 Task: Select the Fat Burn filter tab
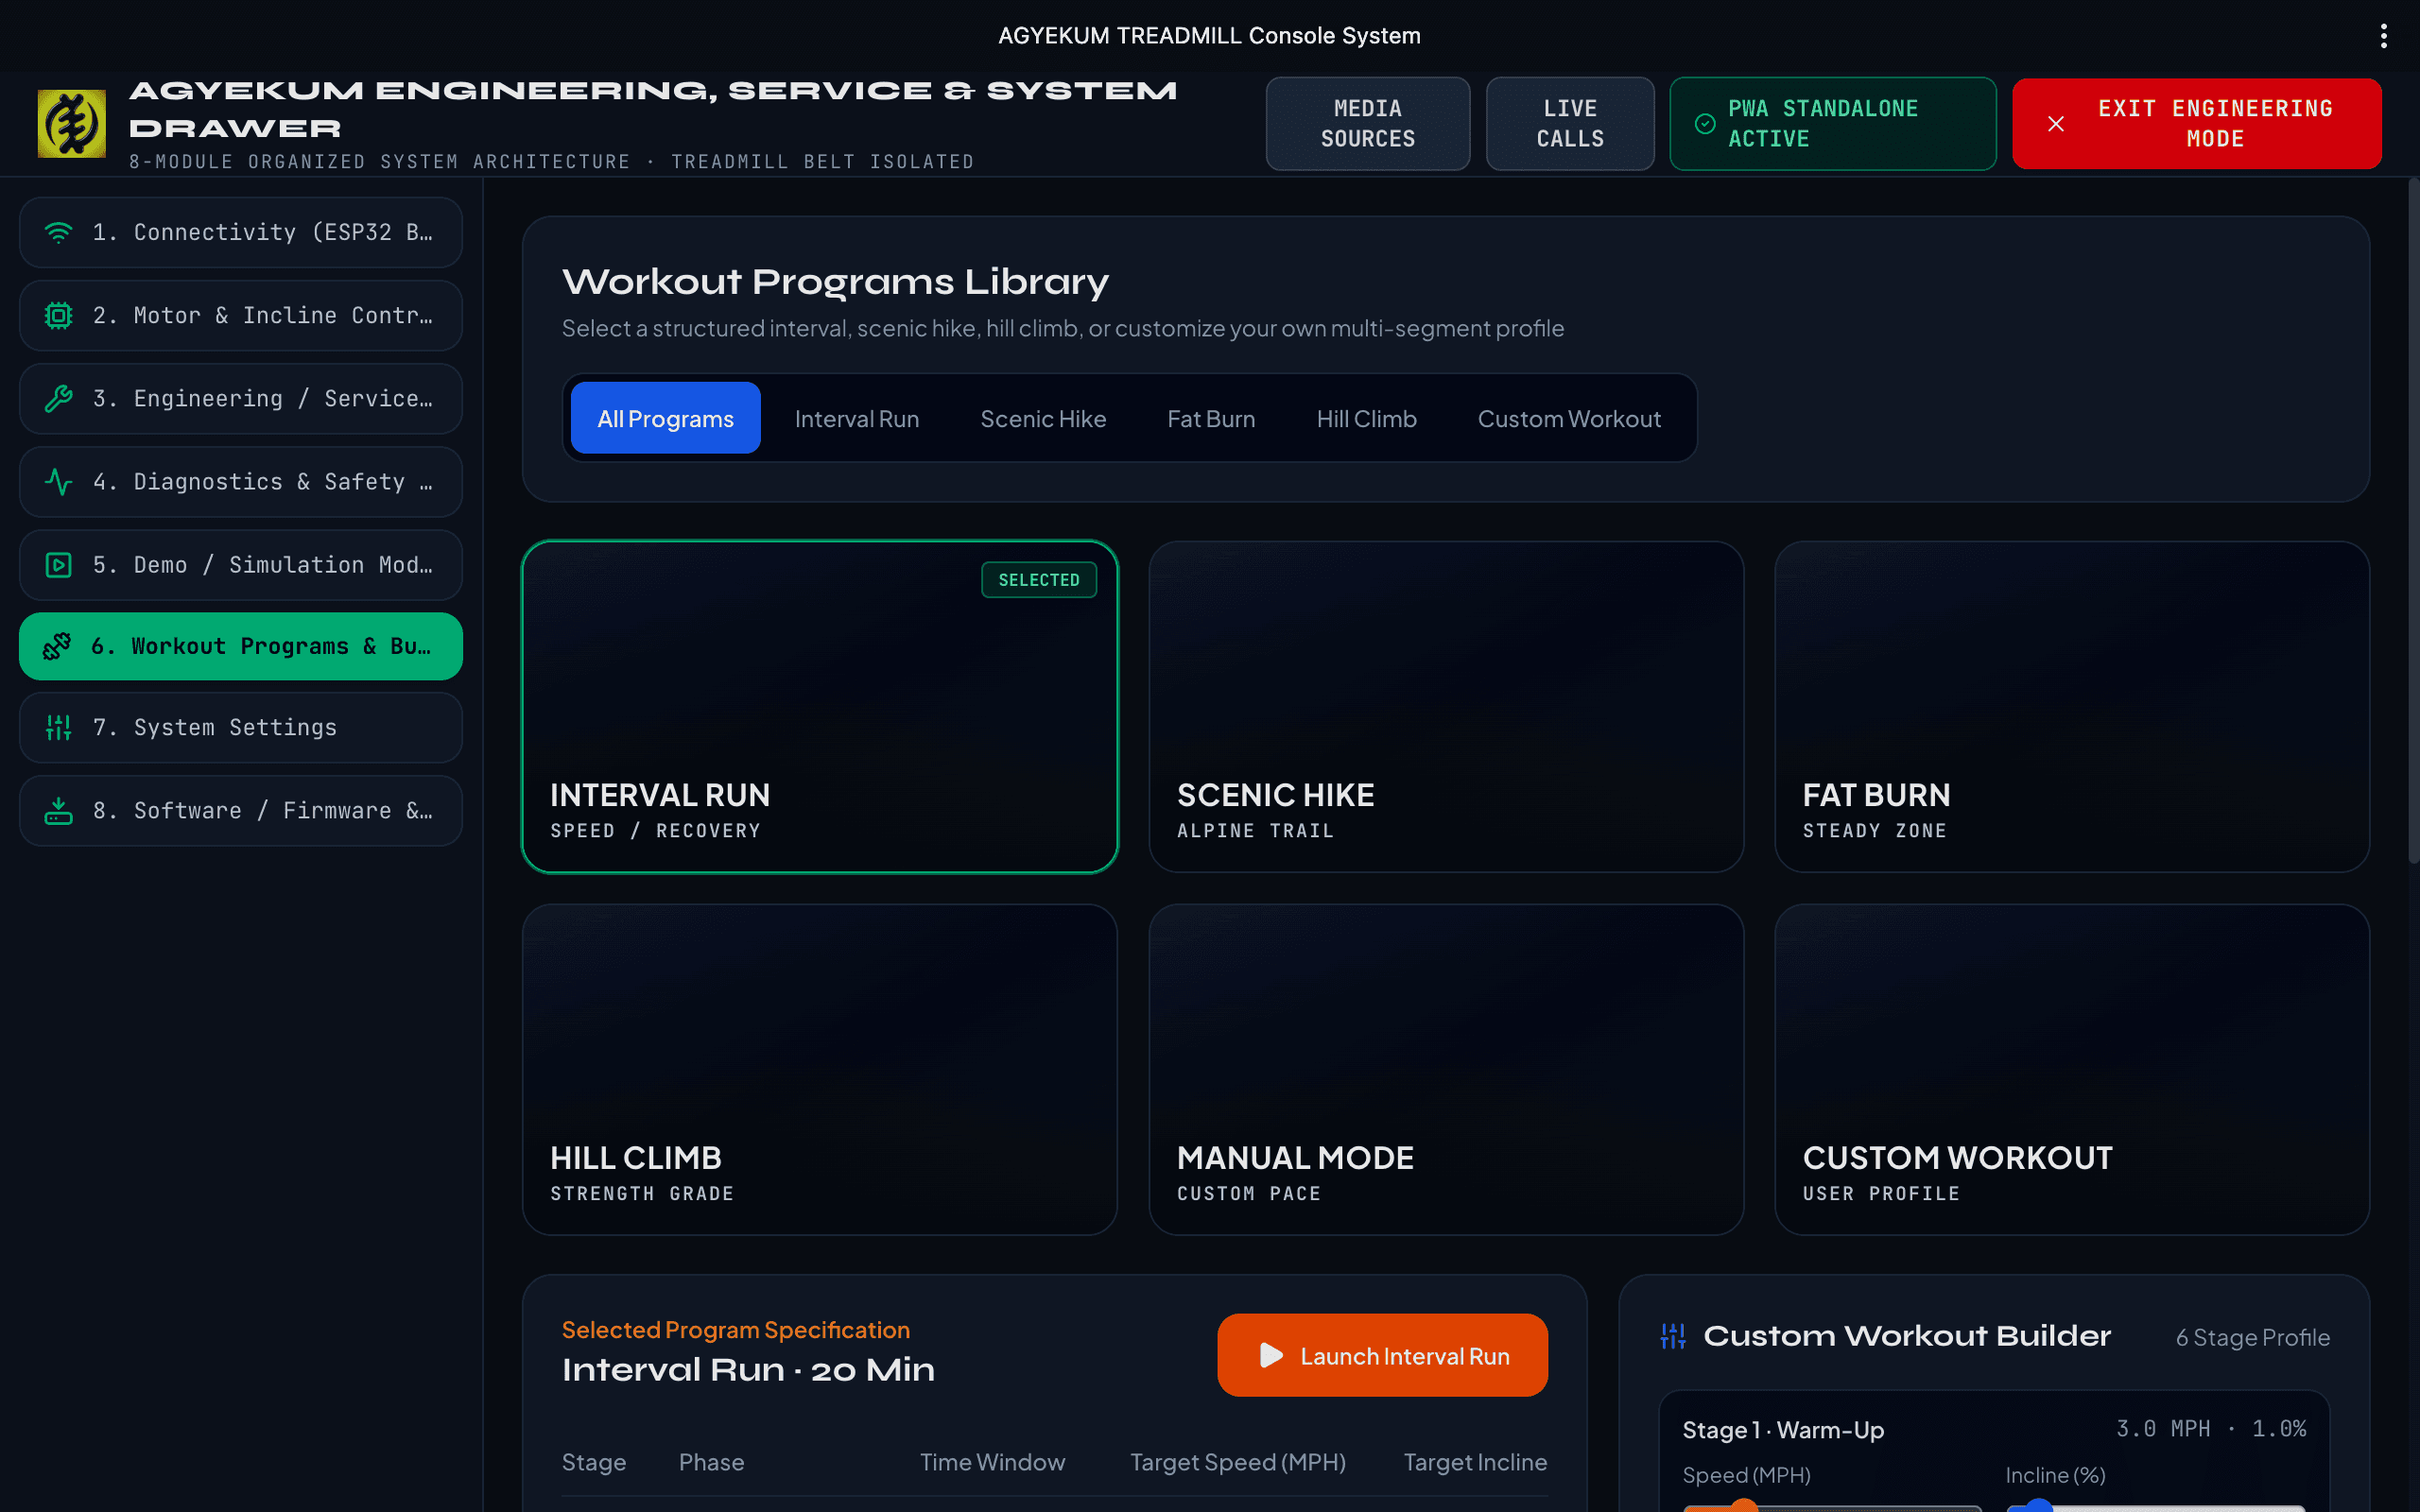(1211, 418)
